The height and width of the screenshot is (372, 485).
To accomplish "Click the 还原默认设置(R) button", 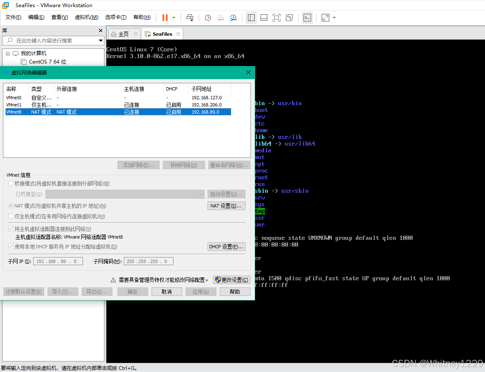I will (x=24, y=292).
